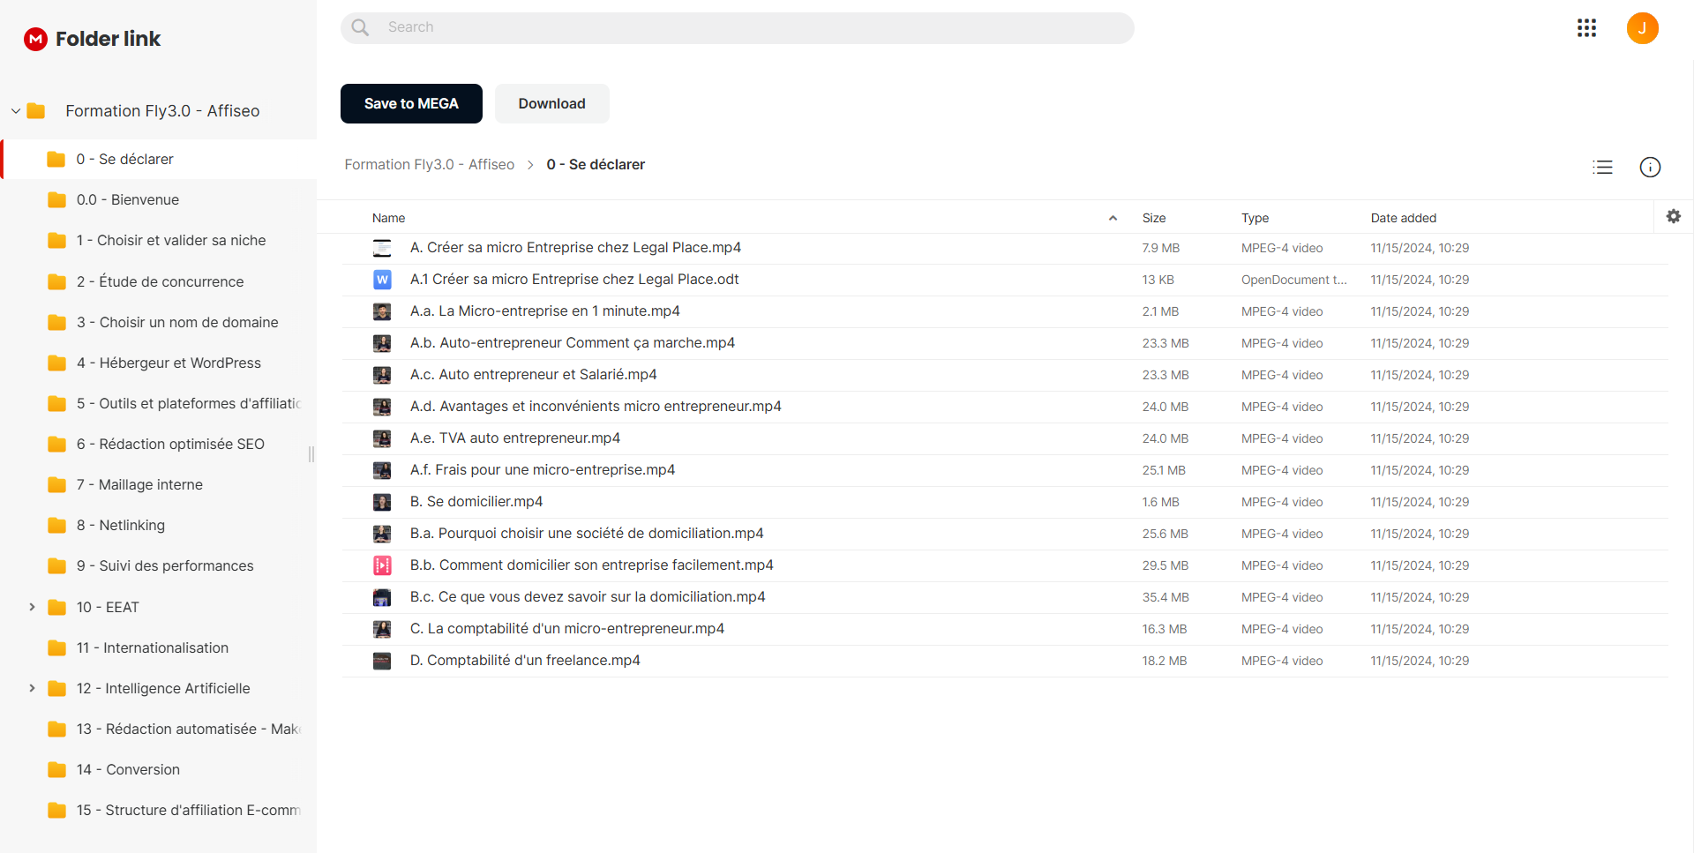Open 2 - Étude de concurrence folder
This screenshot has width=1694, height=853.
coord(159,282)
